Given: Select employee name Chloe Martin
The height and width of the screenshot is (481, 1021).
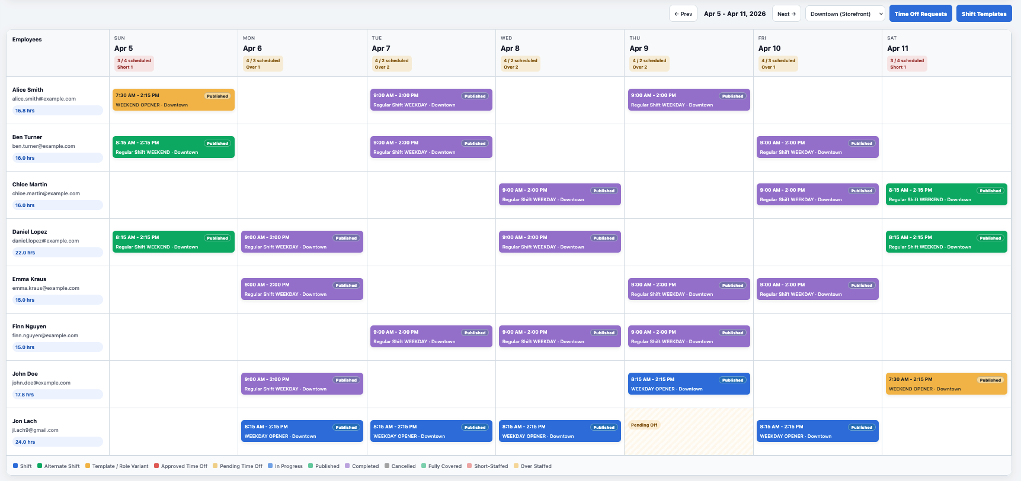Looking at the screenshot, I should [30, 185].
